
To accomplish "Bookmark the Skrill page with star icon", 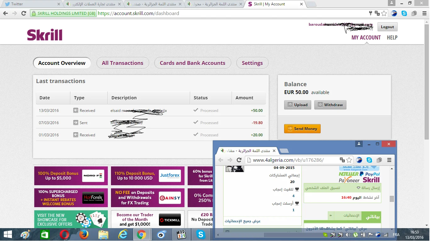I will point(384,13).
